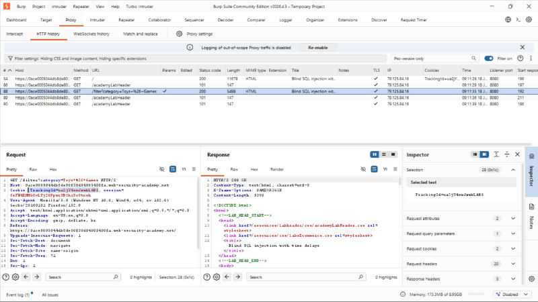The image size is (538, 302).
Task: Click the memory info icon in status bar
Action: pos(403,294)
